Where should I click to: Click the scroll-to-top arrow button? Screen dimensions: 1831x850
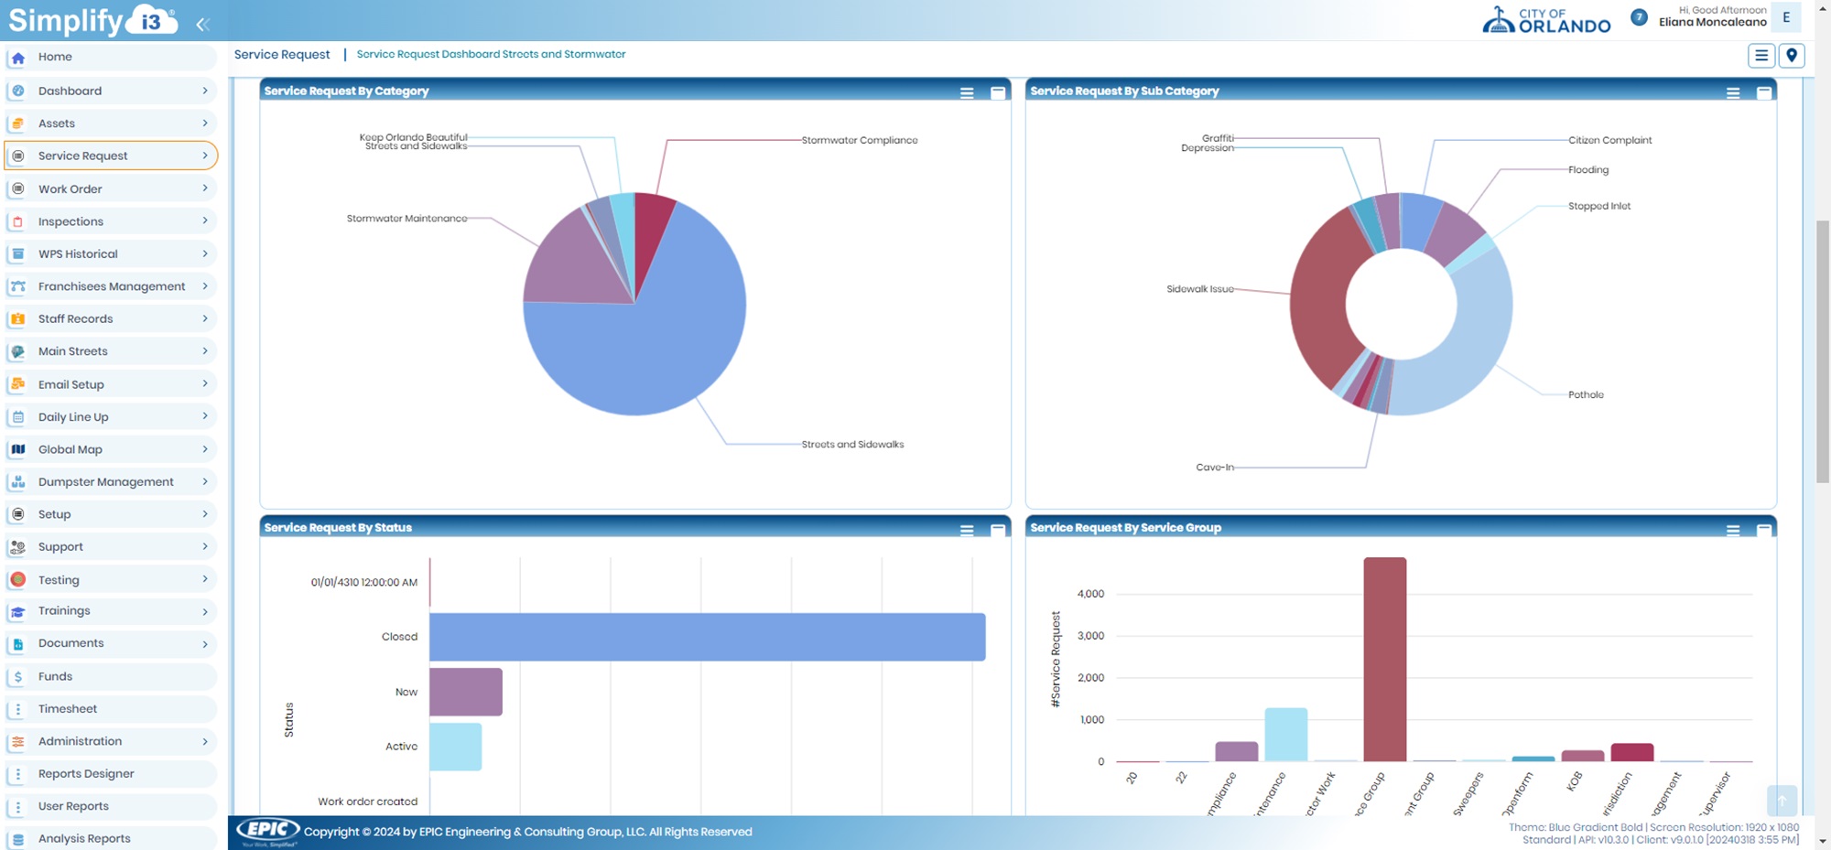[1782, 801]
